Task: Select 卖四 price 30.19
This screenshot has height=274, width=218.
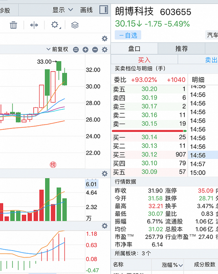Action: [149, 98]
